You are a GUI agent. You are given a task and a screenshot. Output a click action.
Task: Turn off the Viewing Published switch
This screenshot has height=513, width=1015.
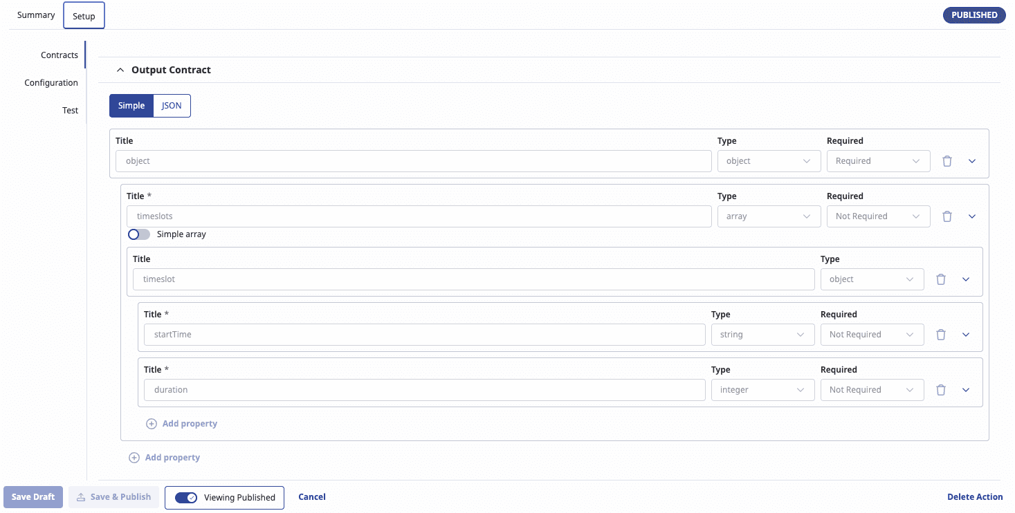[x=185, y=497]
